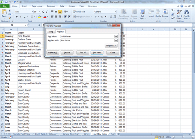Open Find & Select binoculars menu
Viewport: 195px width, 139px height.
(186, 15)
